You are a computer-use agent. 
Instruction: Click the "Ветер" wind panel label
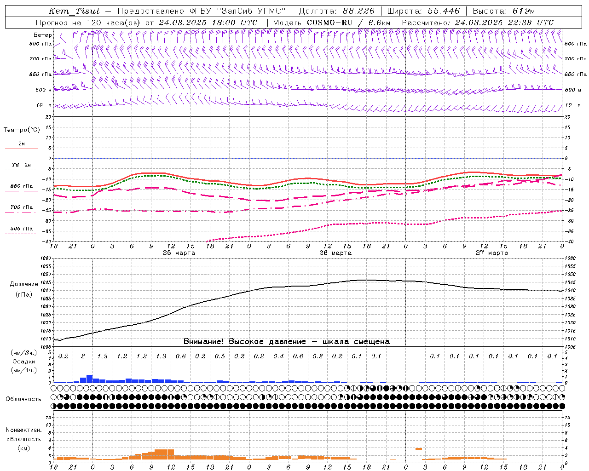42,35
